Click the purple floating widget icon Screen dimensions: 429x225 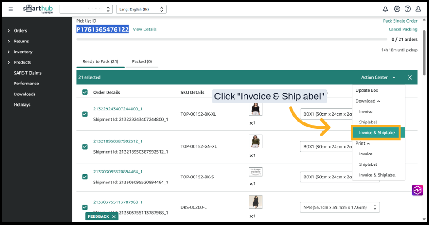(417, 190)
